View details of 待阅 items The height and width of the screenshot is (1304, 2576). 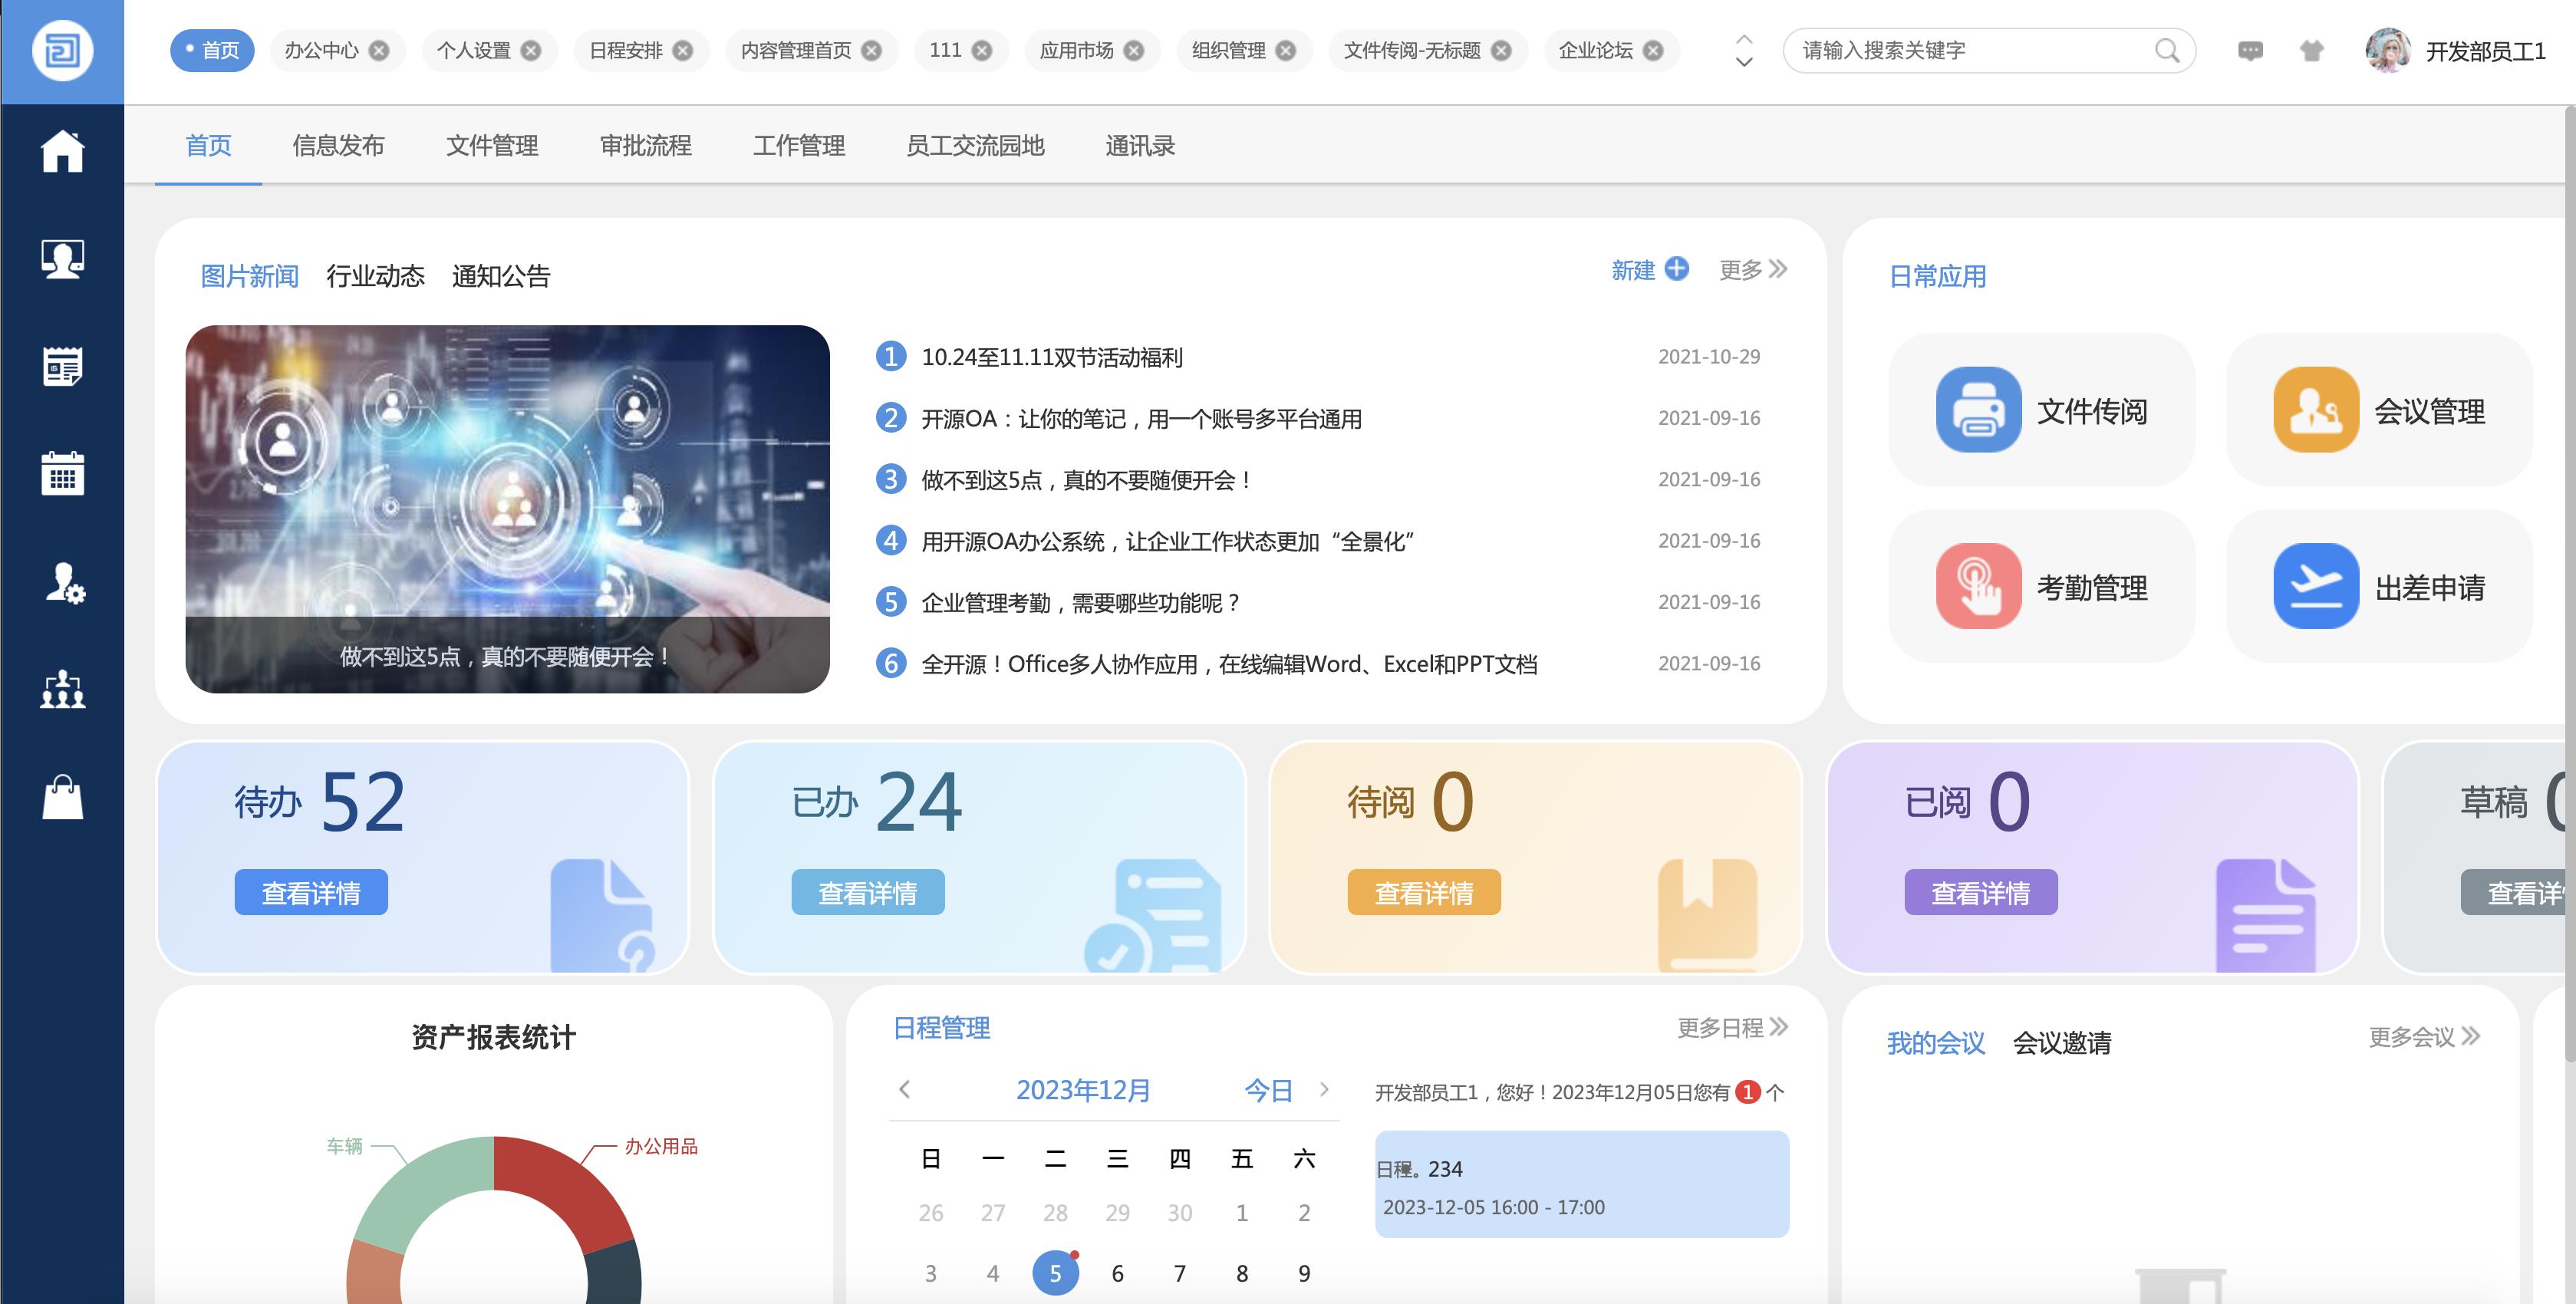click(x=1424, y=892)
